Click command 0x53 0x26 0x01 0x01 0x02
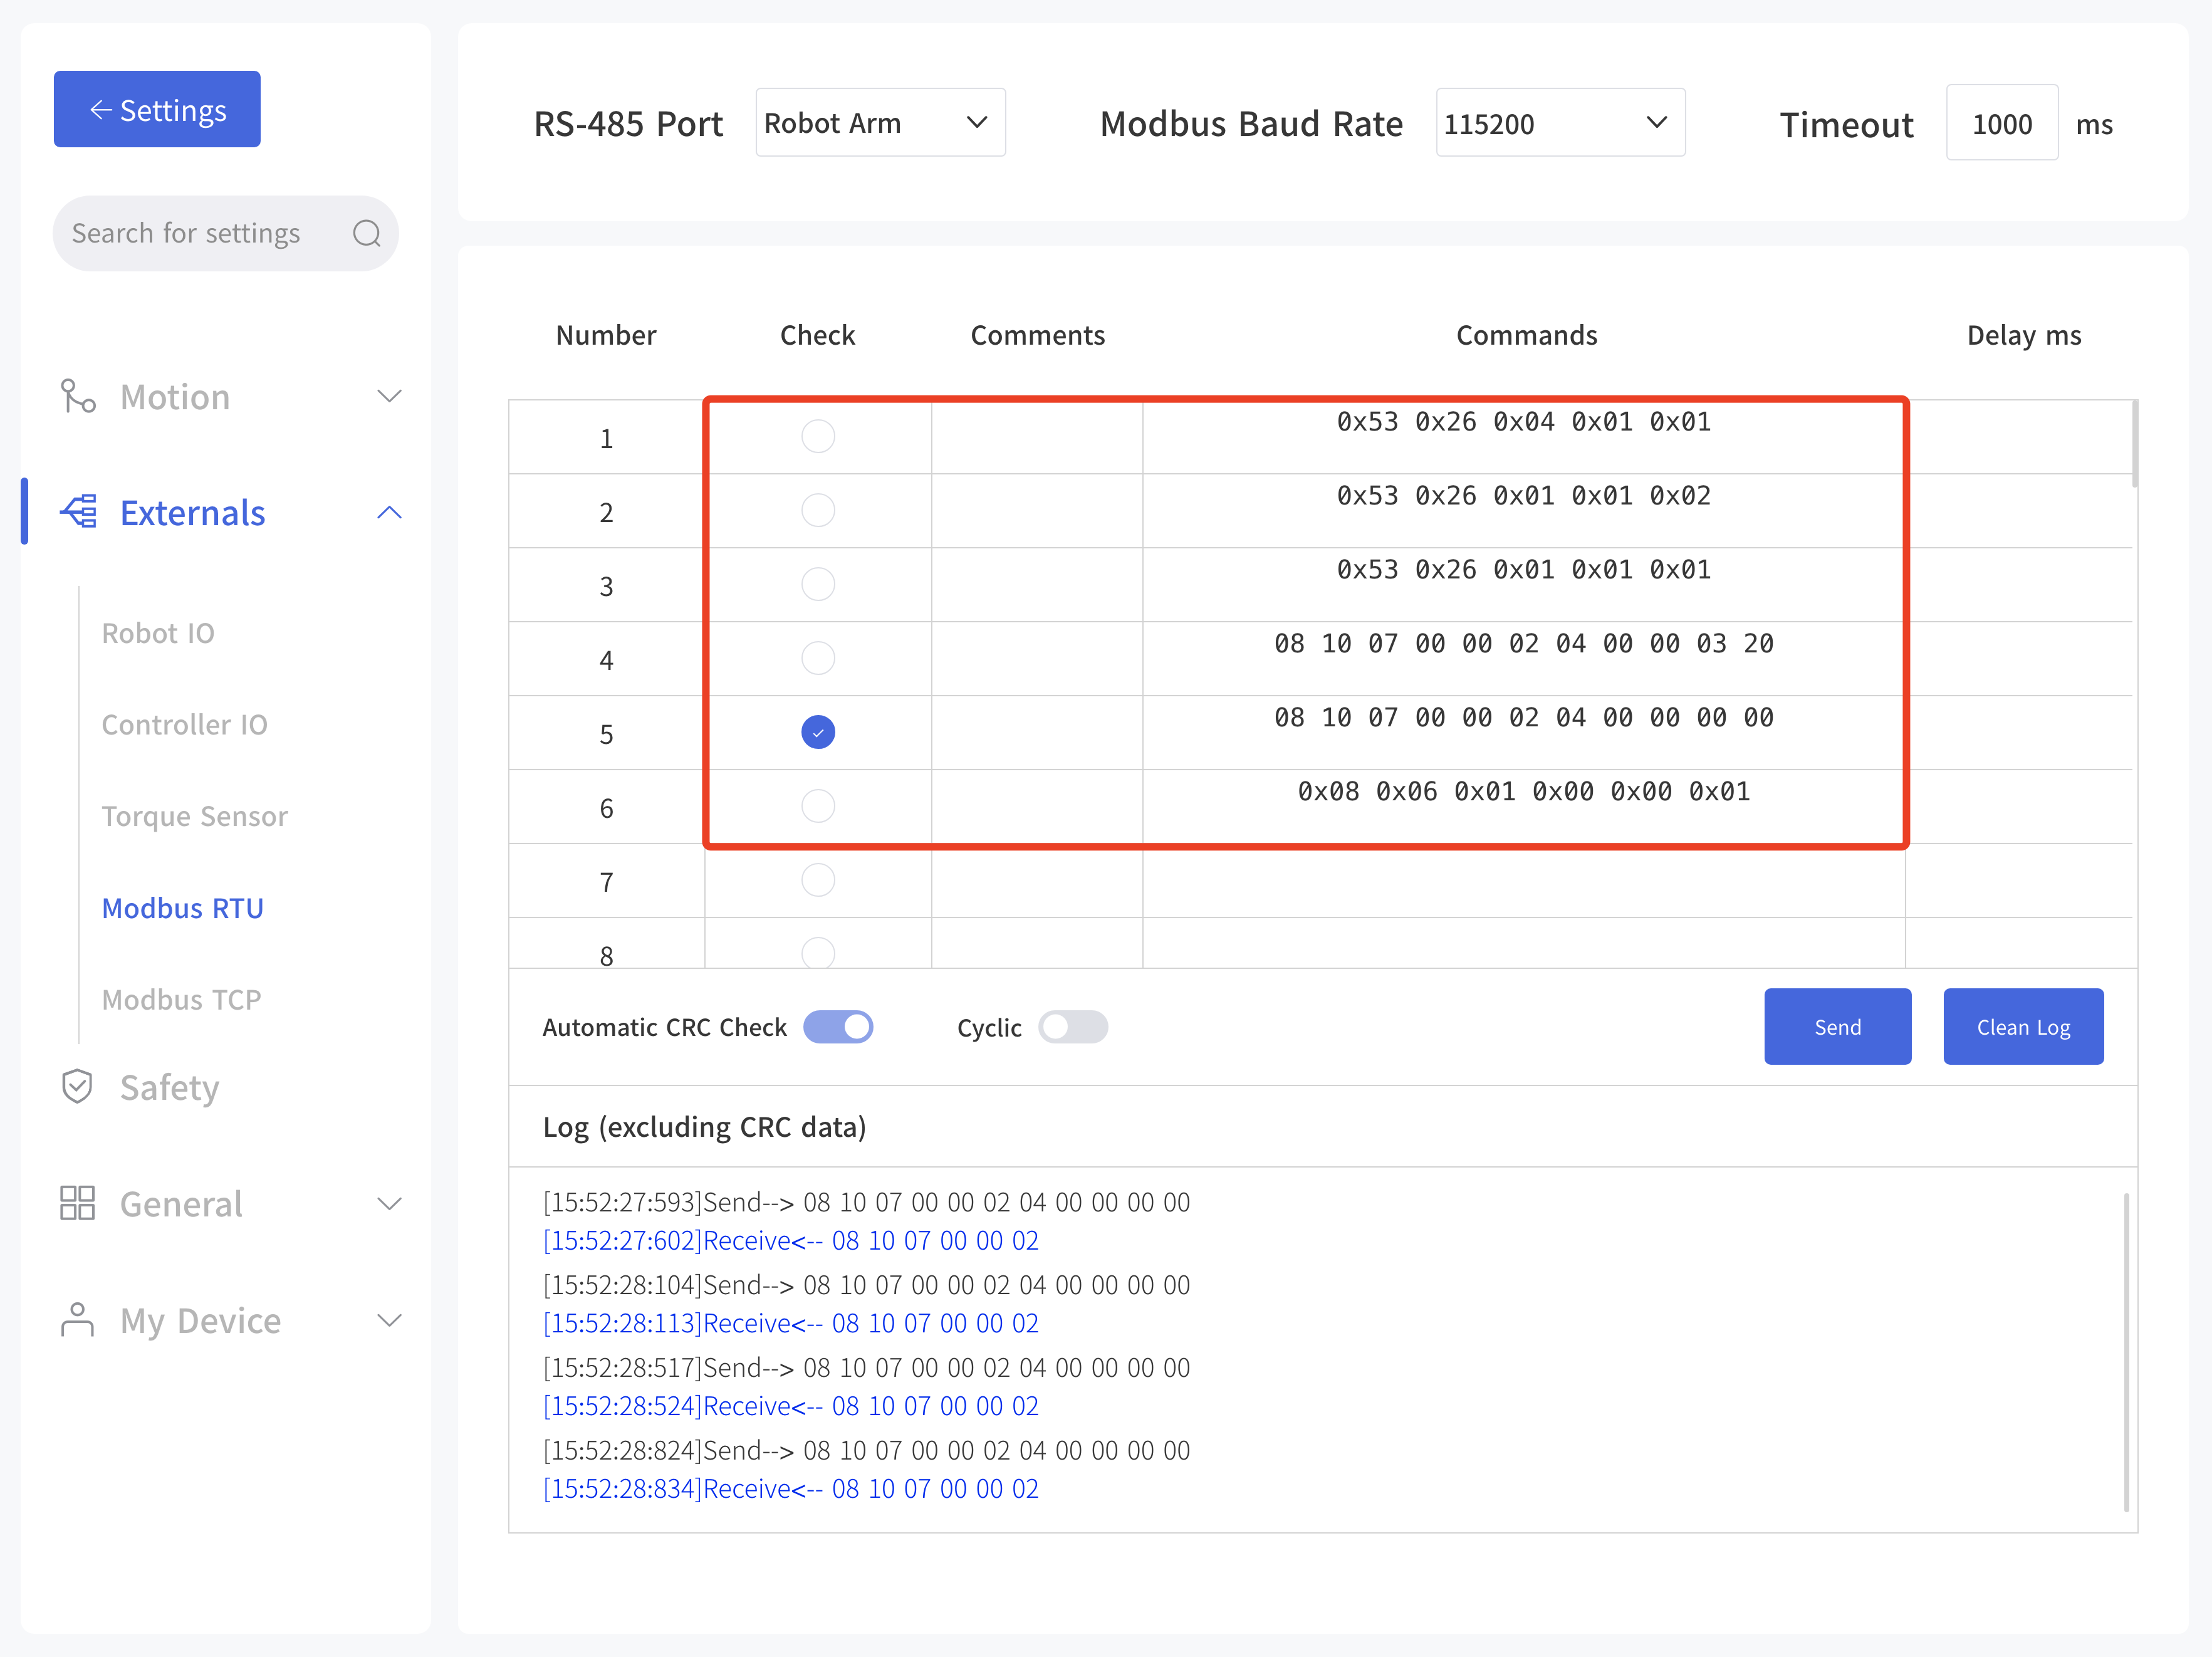The image size is (2212, 1657). click(1524, 496)
